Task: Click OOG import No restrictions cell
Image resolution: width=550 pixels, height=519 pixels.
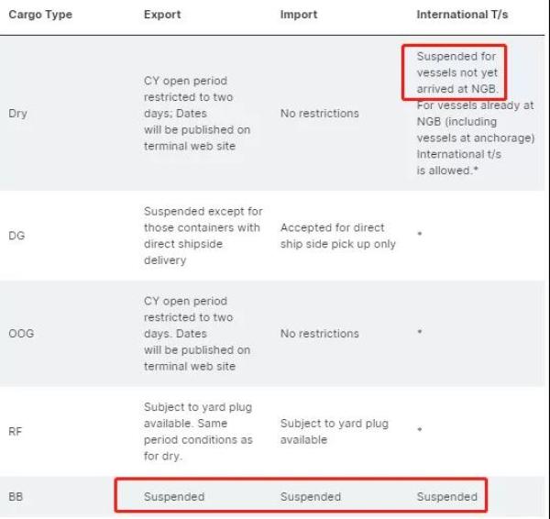Action: 319,334
